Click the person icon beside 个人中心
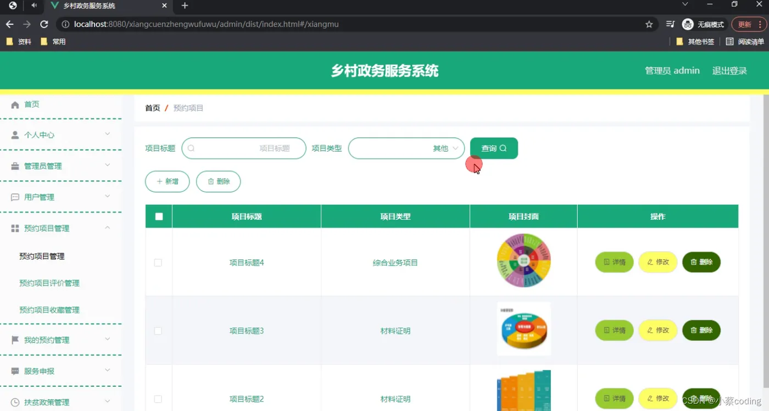 (x=15, y=135)
